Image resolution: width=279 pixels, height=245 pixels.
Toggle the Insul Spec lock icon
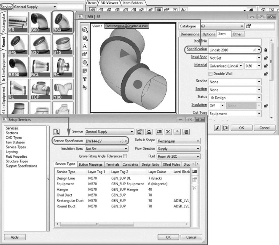point(266,58)
